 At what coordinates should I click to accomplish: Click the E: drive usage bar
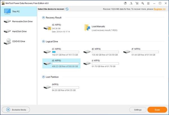(105, 52)
